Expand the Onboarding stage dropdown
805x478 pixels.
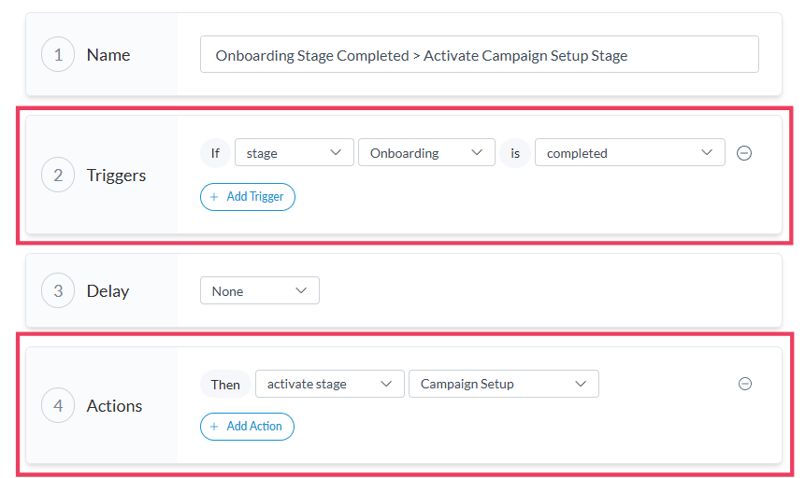(426, 153)
